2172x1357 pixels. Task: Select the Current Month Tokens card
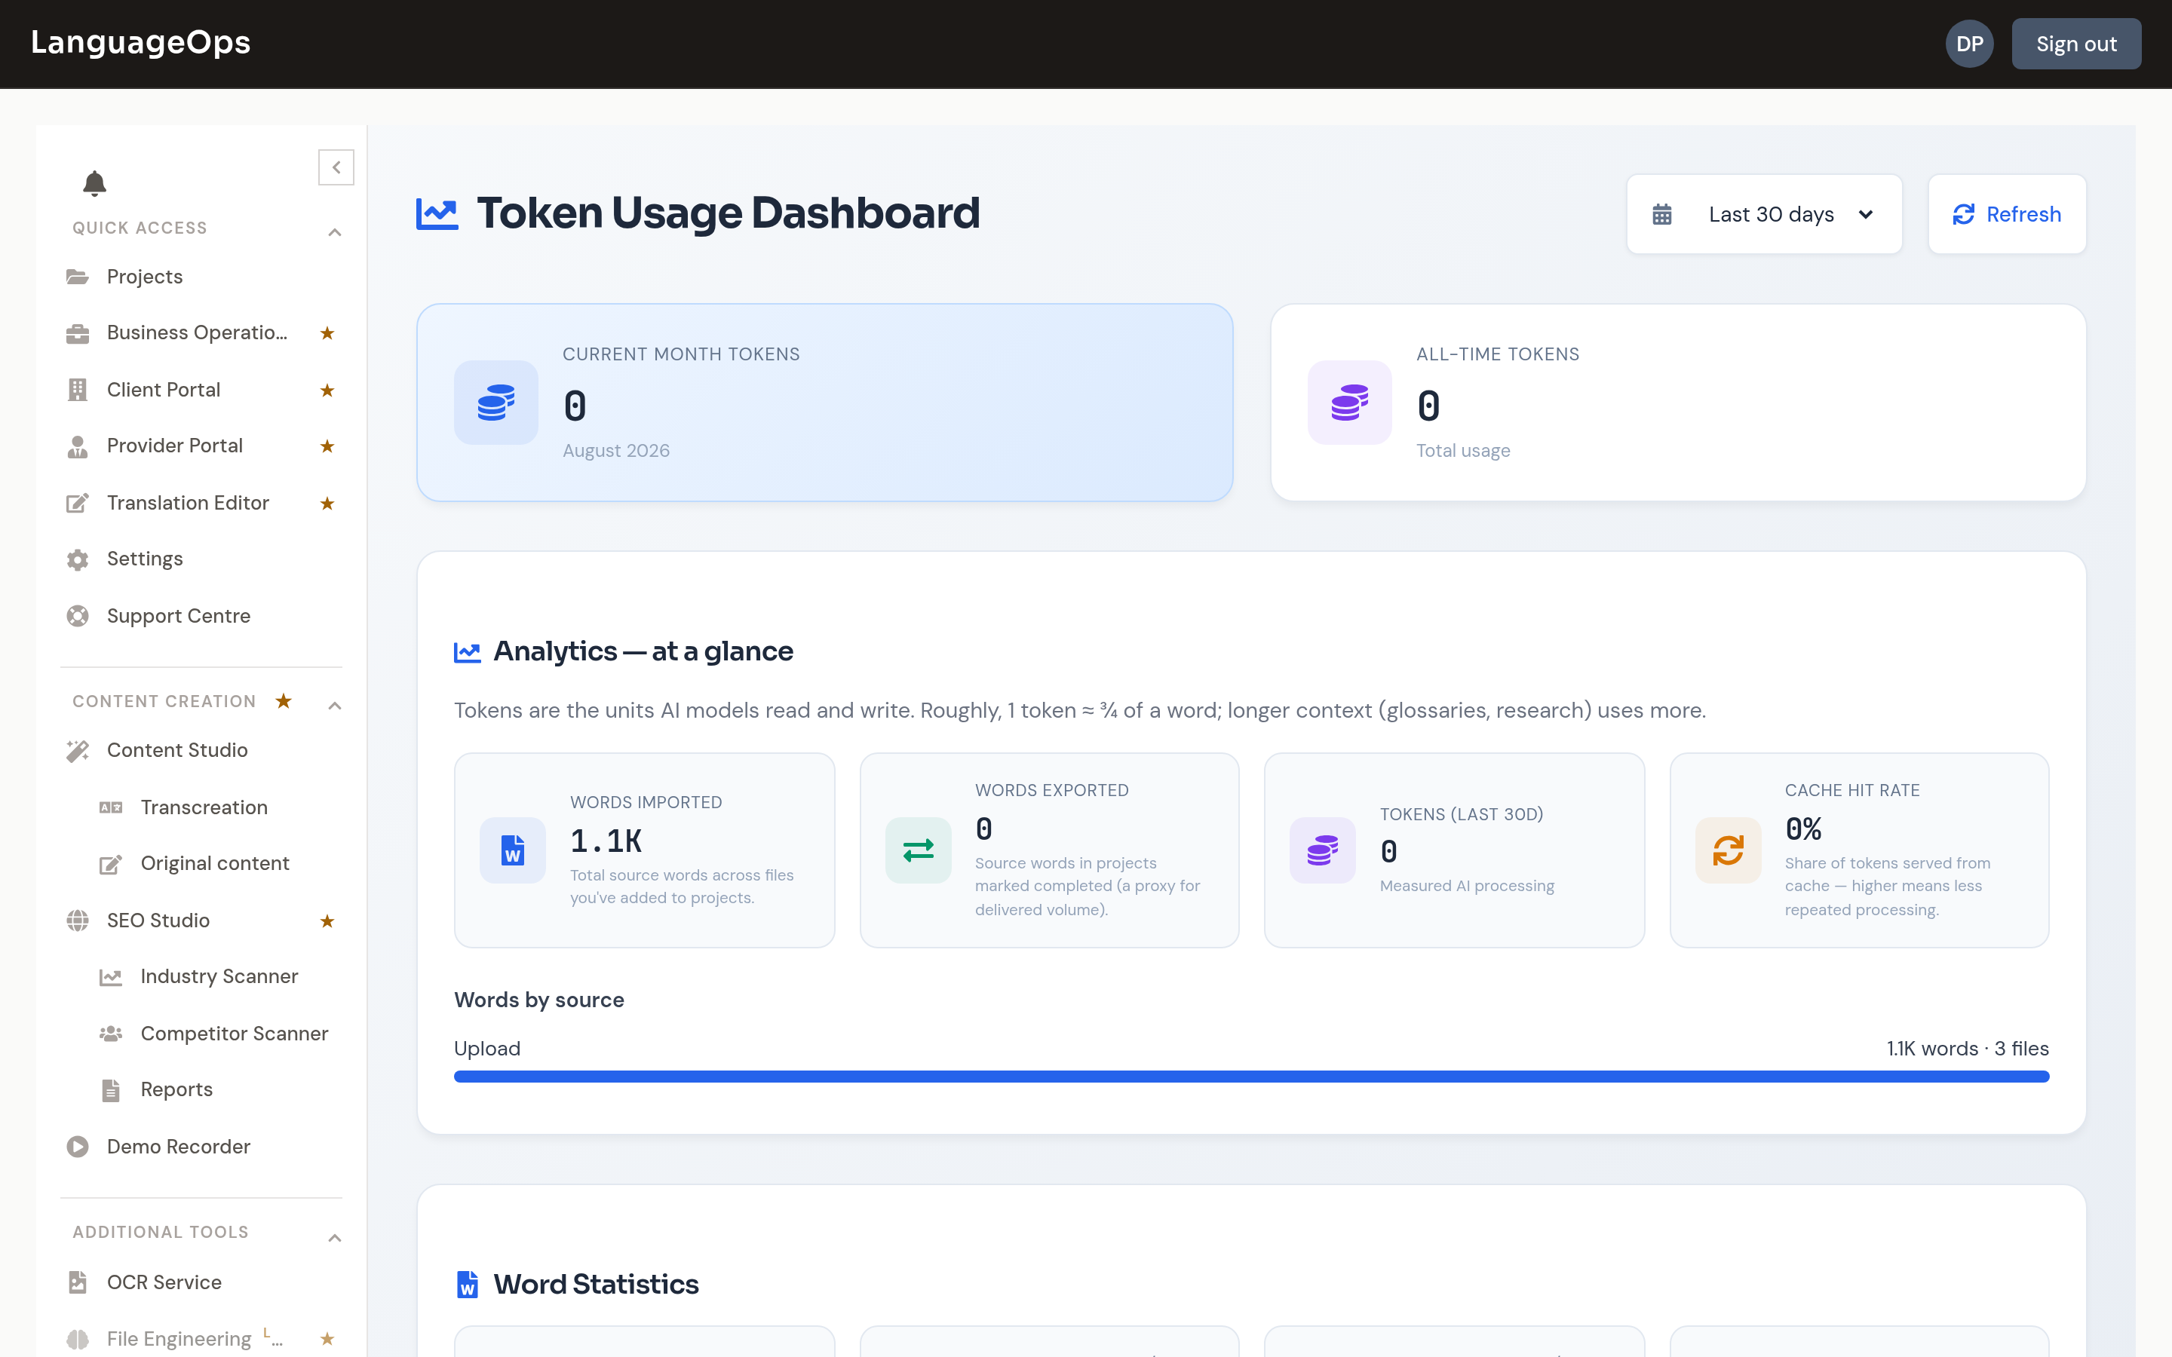click(824, 402)
